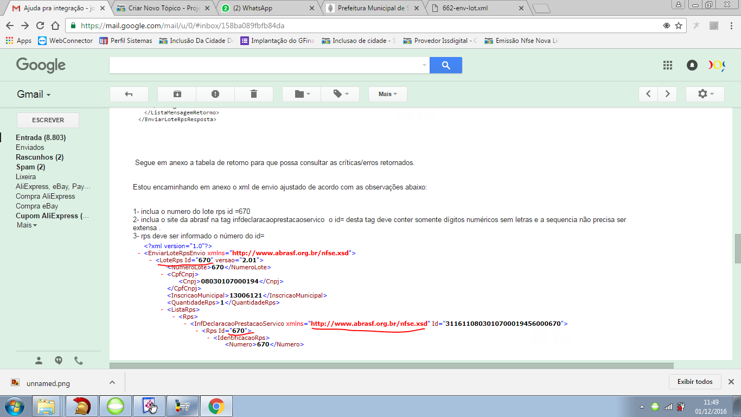The height and width of the screenshot is (417, 741).
Task: Report the email as spam
Action: tap(215, 94)
